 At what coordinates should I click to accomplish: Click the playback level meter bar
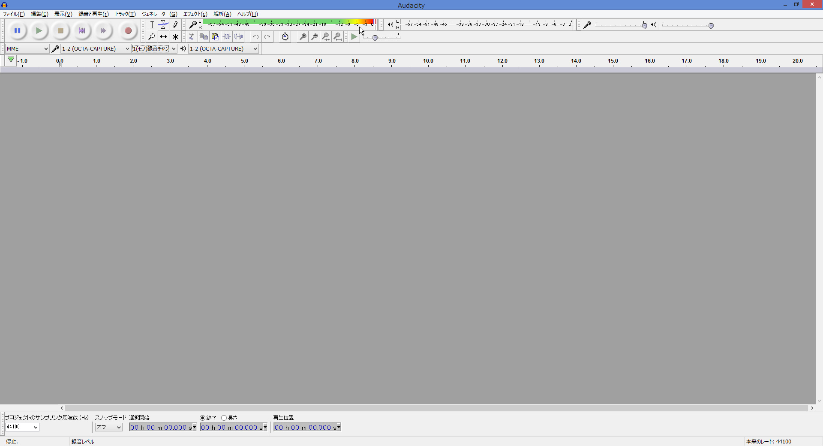tap(487, 24)
